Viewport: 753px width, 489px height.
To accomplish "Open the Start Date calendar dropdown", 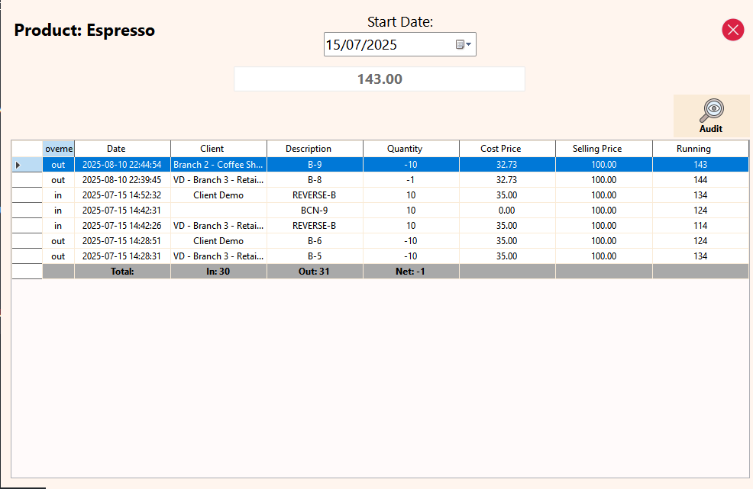I will [464, 45].
